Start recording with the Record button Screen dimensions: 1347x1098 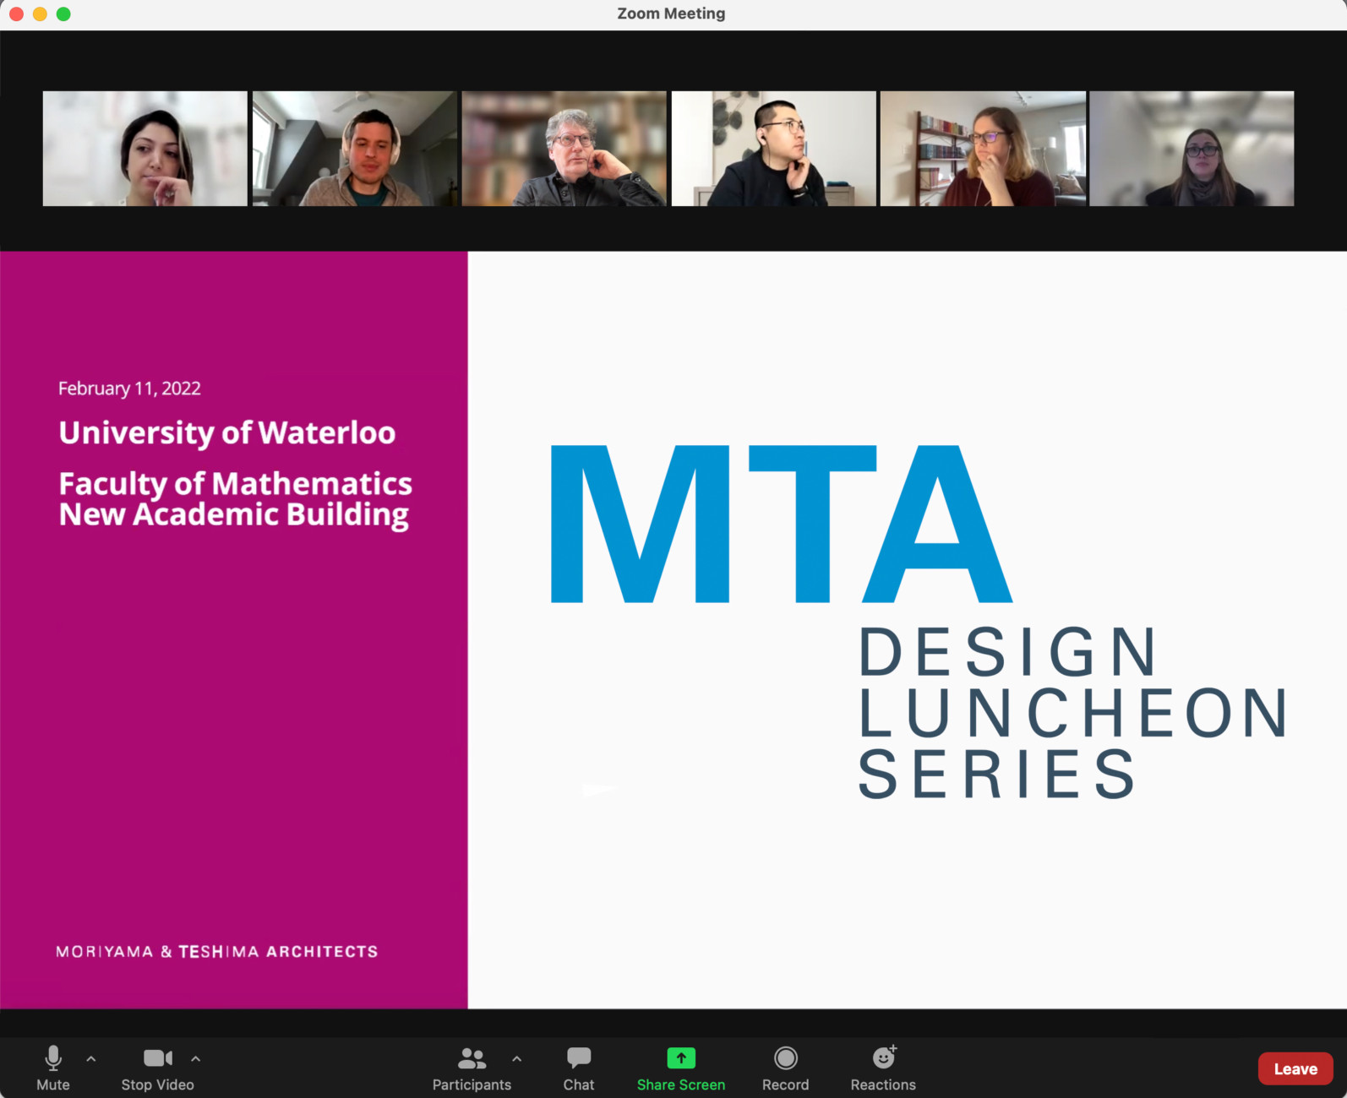(x=785, y=1067)
